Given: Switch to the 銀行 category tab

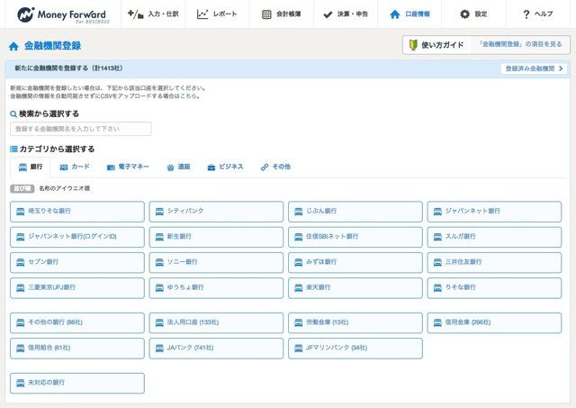Looking at the screenshot, I should tap(31, 168).
